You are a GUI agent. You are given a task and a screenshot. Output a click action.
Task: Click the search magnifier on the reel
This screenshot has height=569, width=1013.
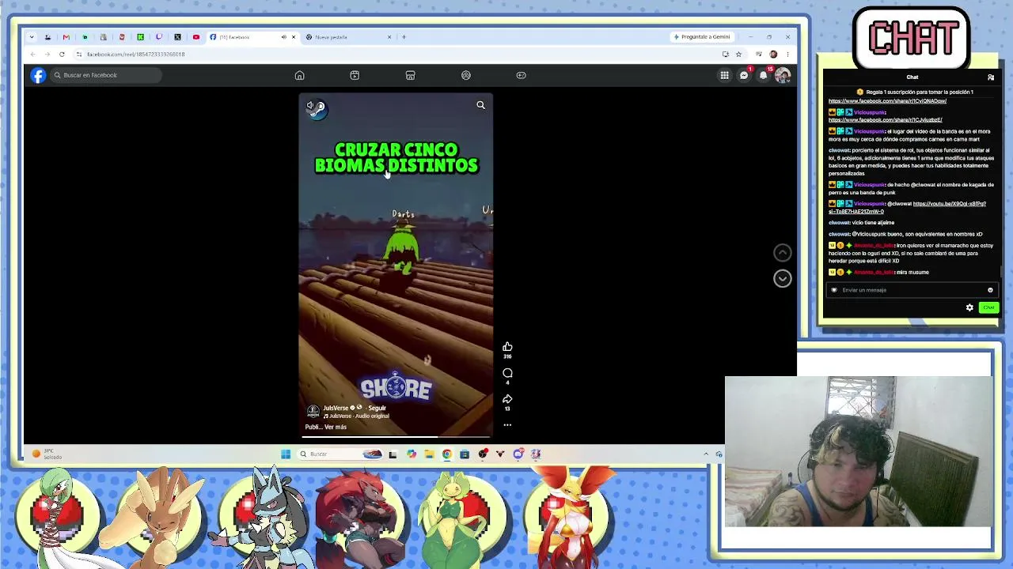point(480,105)
